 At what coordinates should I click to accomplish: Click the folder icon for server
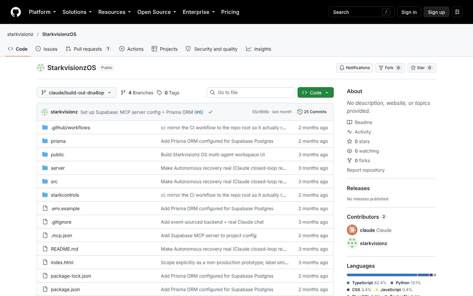click(x=45, y=168)
